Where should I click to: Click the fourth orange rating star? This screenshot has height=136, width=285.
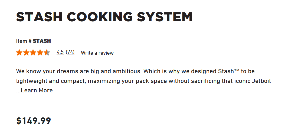pyautogui.click(x=40, y=53)
